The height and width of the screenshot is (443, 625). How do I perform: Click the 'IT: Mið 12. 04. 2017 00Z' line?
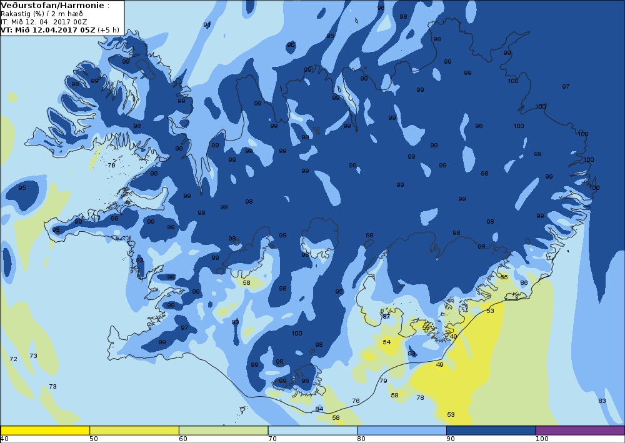coord(44,22)
